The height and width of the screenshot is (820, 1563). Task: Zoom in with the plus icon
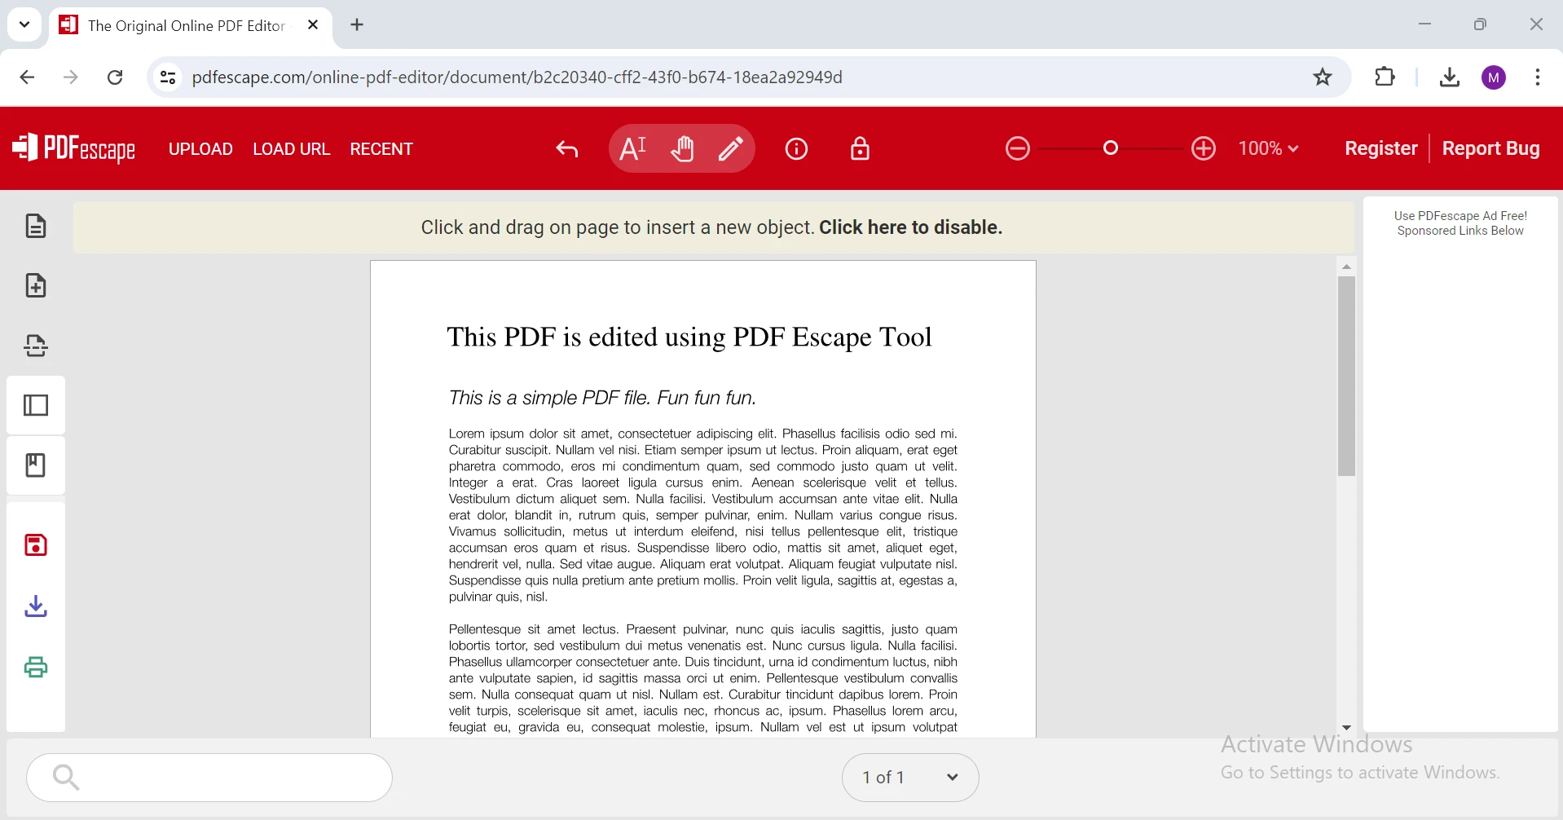coord(1204,148)
